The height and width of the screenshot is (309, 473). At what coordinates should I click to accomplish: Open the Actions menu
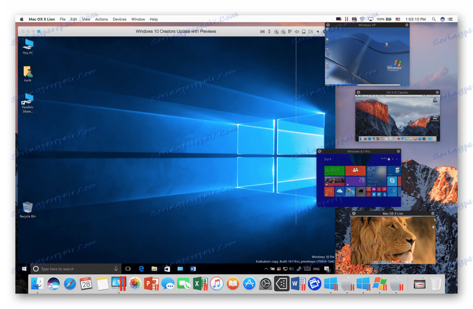pyautogui.click(x=101, y=19)
